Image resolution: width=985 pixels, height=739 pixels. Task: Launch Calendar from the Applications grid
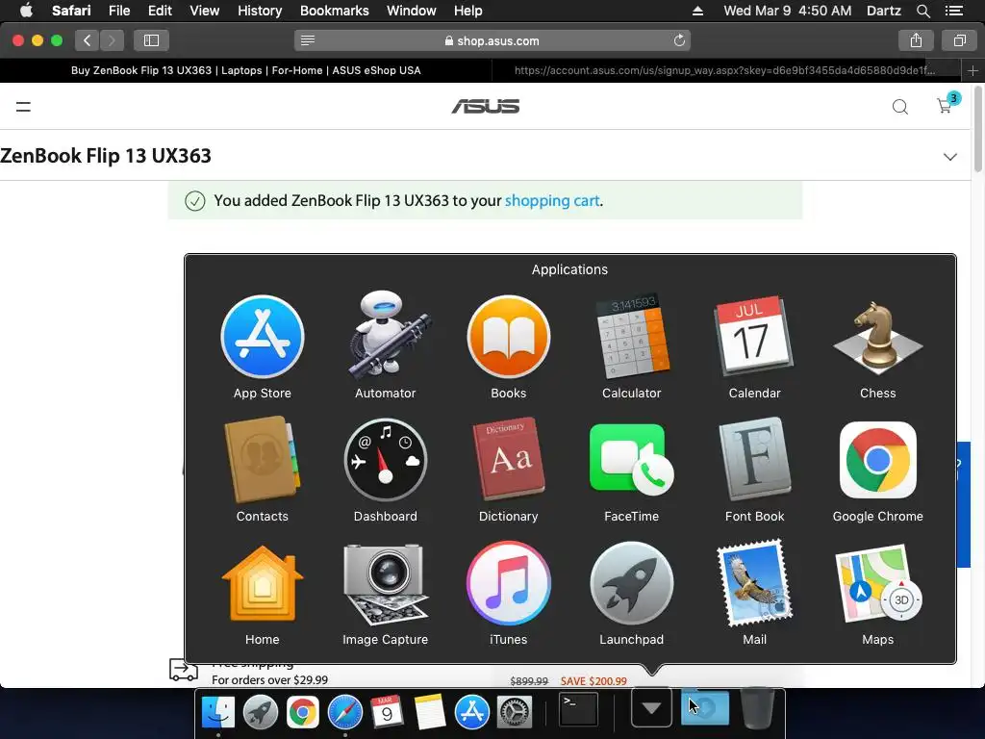[x=754, y=336]
